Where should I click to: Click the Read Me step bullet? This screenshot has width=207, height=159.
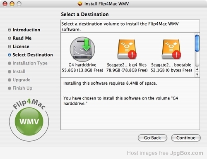(10, 38)
